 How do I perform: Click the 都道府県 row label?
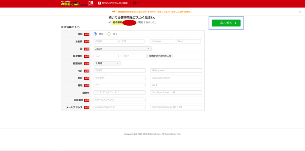tap(78, 64)
